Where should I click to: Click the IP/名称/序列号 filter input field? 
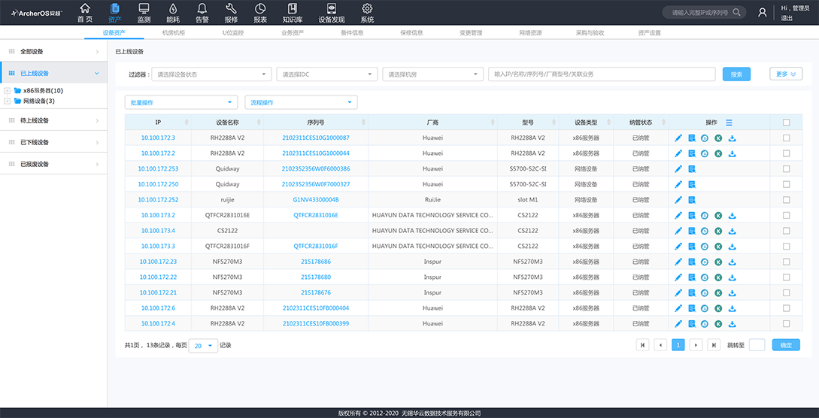(602, 74)
